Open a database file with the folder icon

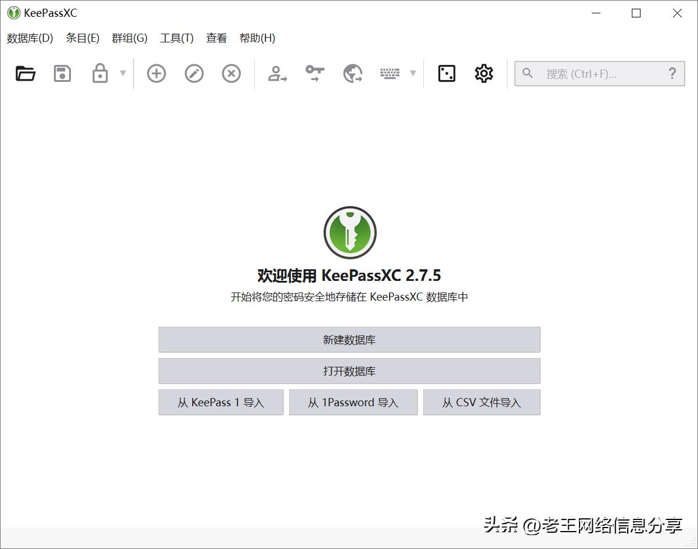24,73
